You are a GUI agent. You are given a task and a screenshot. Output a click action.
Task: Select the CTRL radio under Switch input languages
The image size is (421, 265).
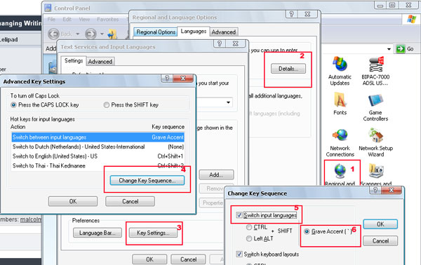[x=249, y=227]
